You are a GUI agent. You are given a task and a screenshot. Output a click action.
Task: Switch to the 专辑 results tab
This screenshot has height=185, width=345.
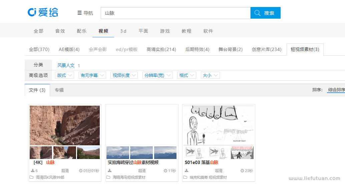(x=59, y=90)
